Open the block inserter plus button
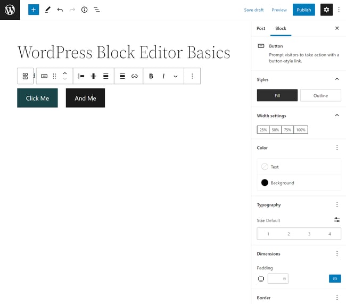346x304 pixels. [x=34, y=10]
